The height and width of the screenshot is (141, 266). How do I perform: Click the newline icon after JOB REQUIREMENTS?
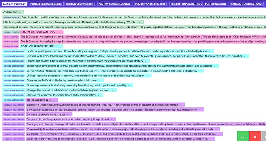click(x=53, y=100)
